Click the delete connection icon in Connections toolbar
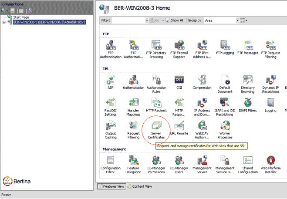The width and height of the screenshot is (287, 199). click(30, 11)
